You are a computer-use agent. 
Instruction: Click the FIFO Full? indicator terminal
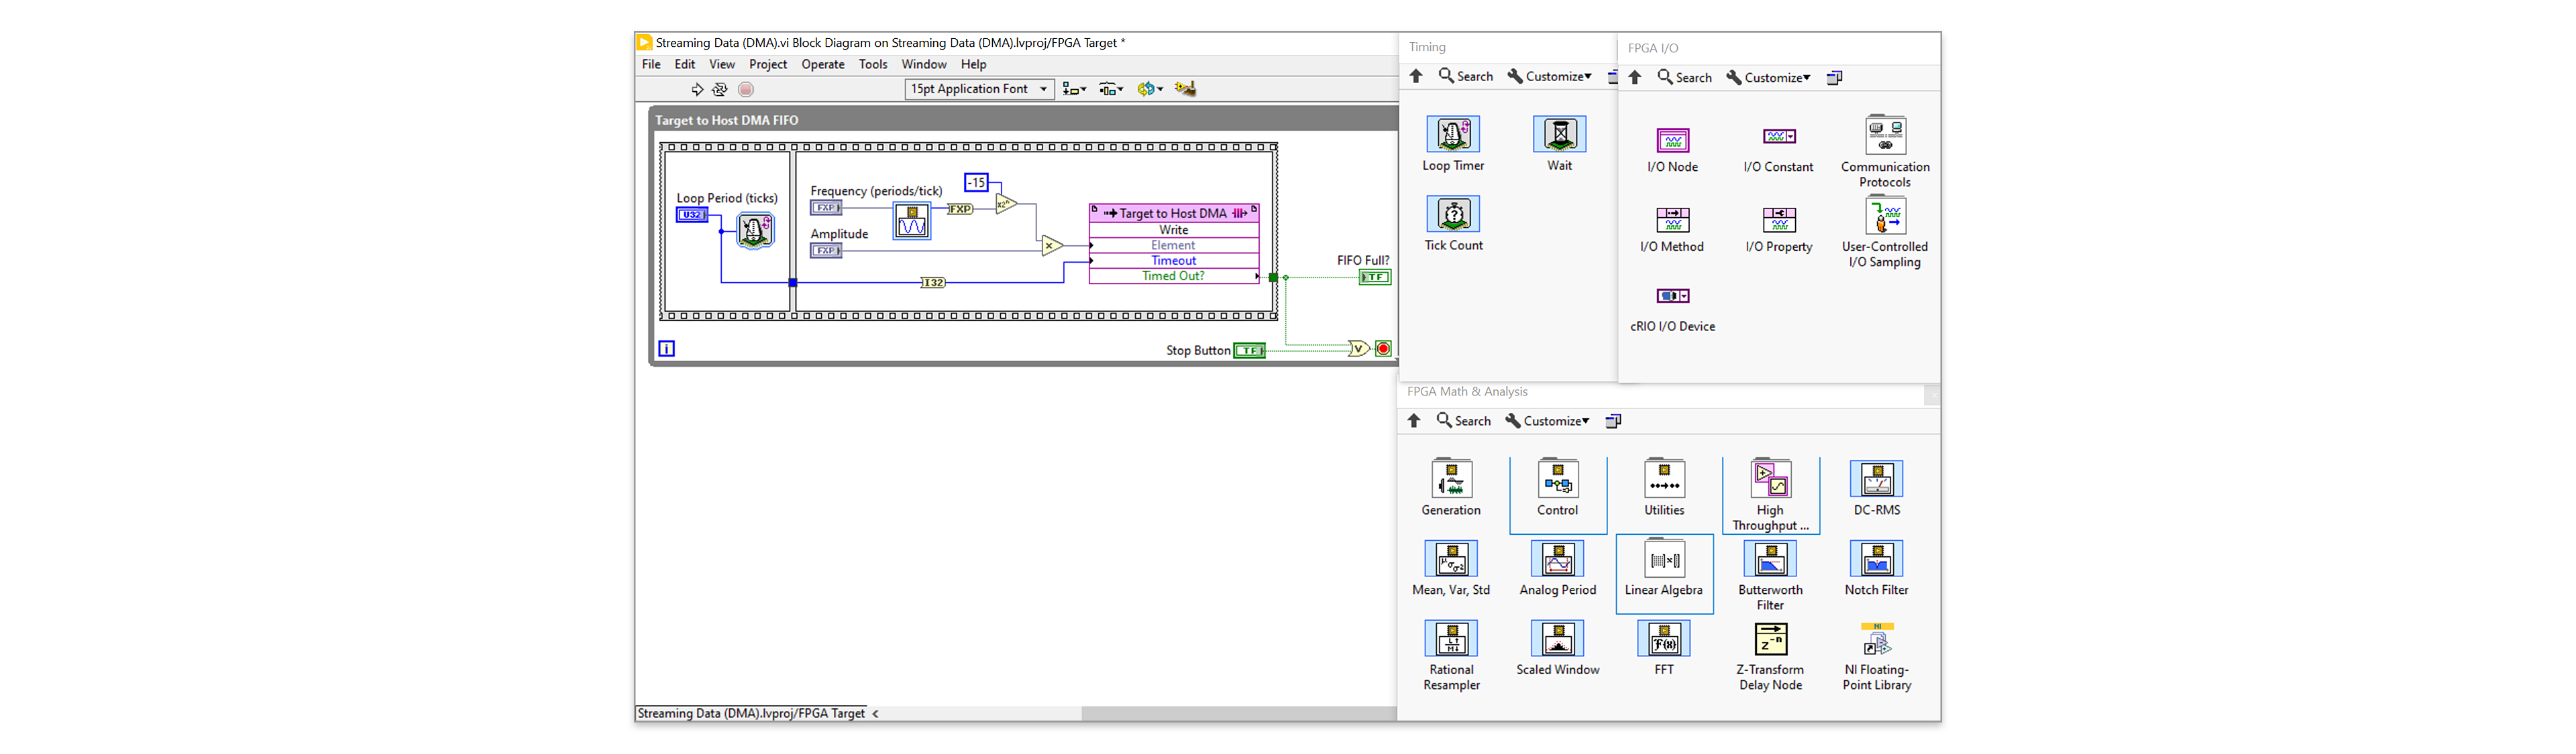click(x=1375, y=277)
